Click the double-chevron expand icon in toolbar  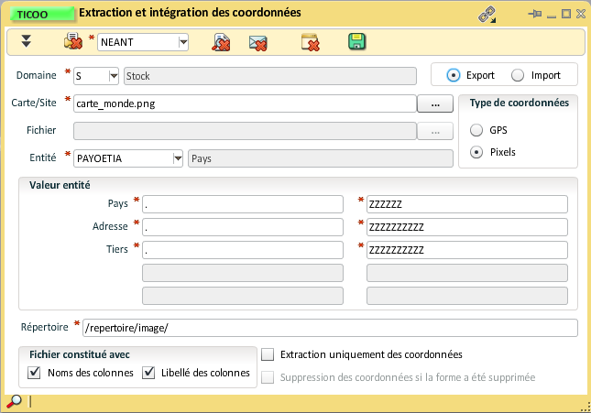click(27, 41)
